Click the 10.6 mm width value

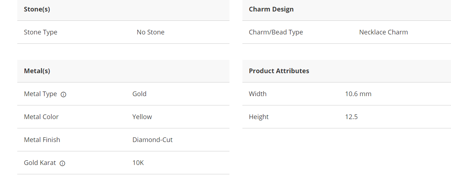[358, 94]
